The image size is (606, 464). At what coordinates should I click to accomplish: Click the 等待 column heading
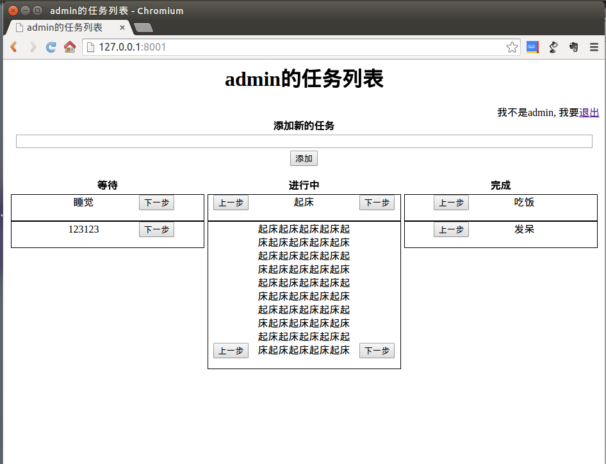click(x=108, y=185)
